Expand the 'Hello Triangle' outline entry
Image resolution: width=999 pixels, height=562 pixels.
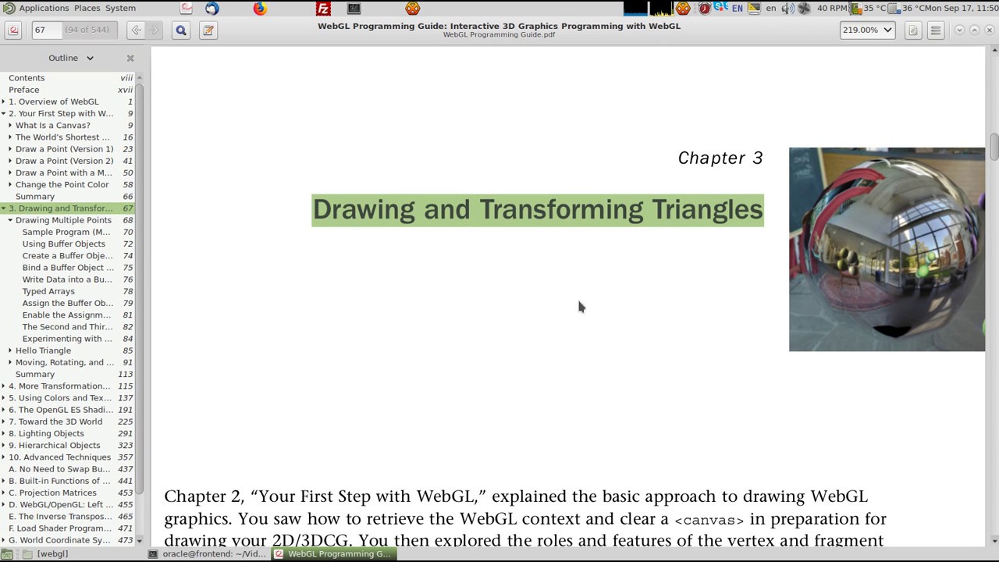pos(10,350)
